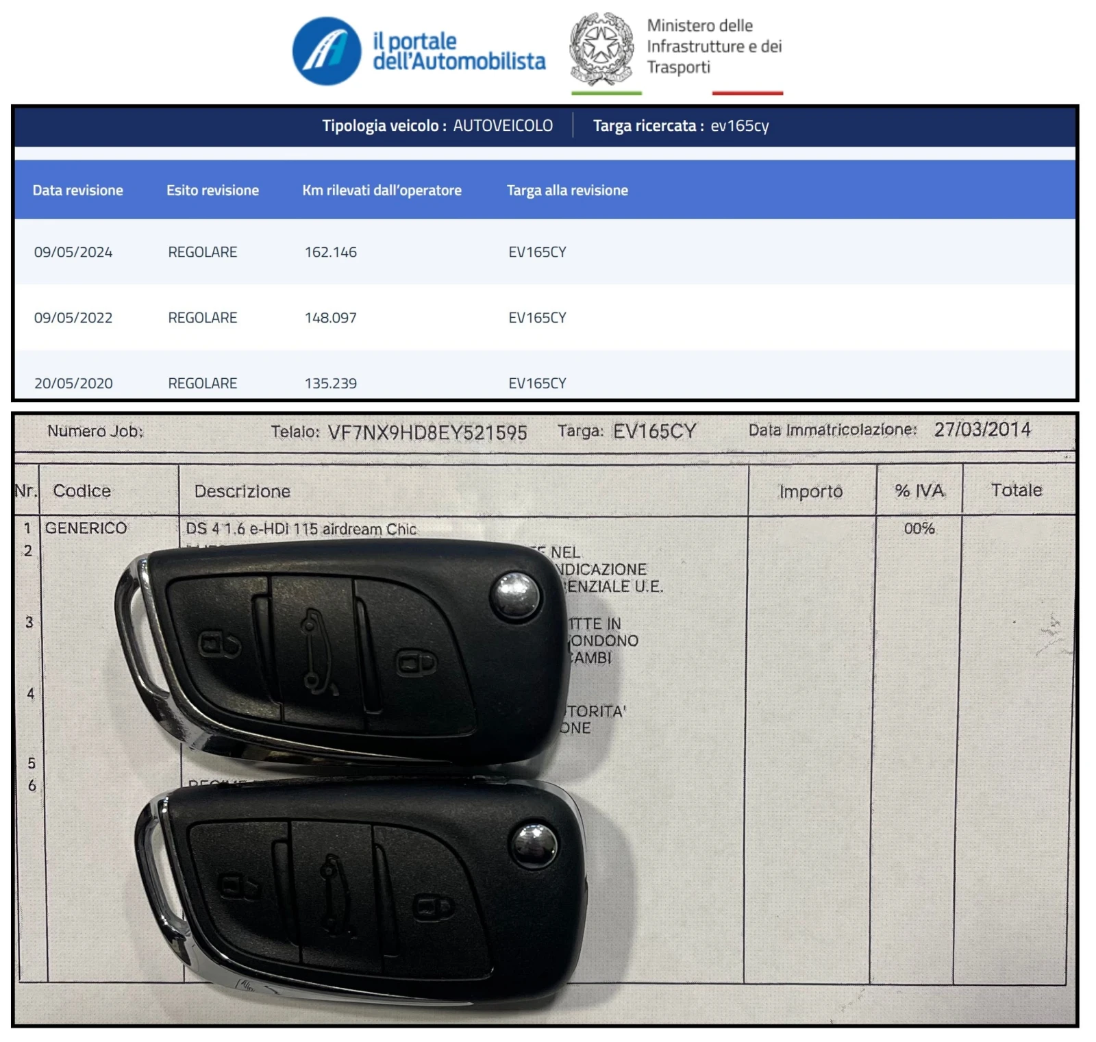Click the Esito revisione column header

[212, 190]
